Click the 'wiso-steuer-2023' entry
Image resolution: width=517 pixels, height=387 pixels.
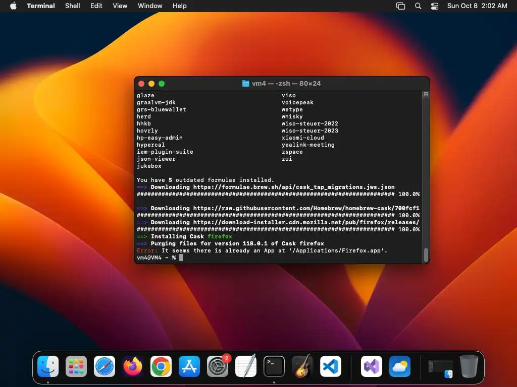310,131
